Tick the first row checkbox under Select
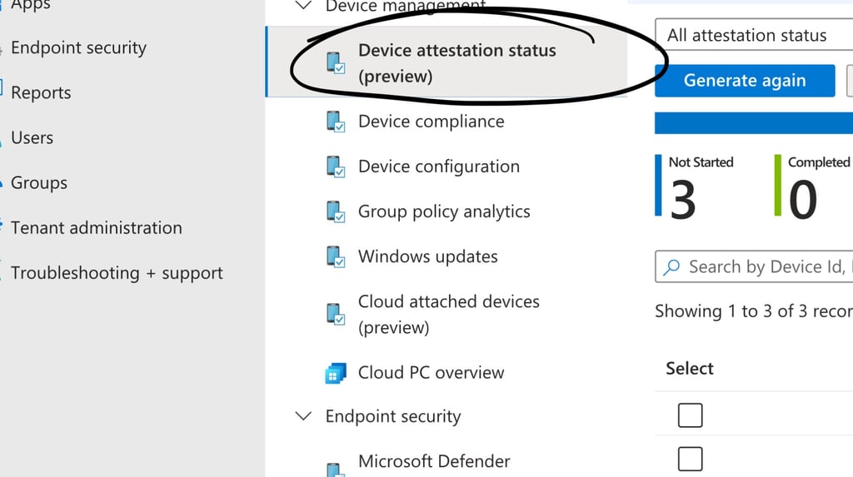The height and width of the screenshot is (477, 853). pyautogui.click(x=690, y=415)
